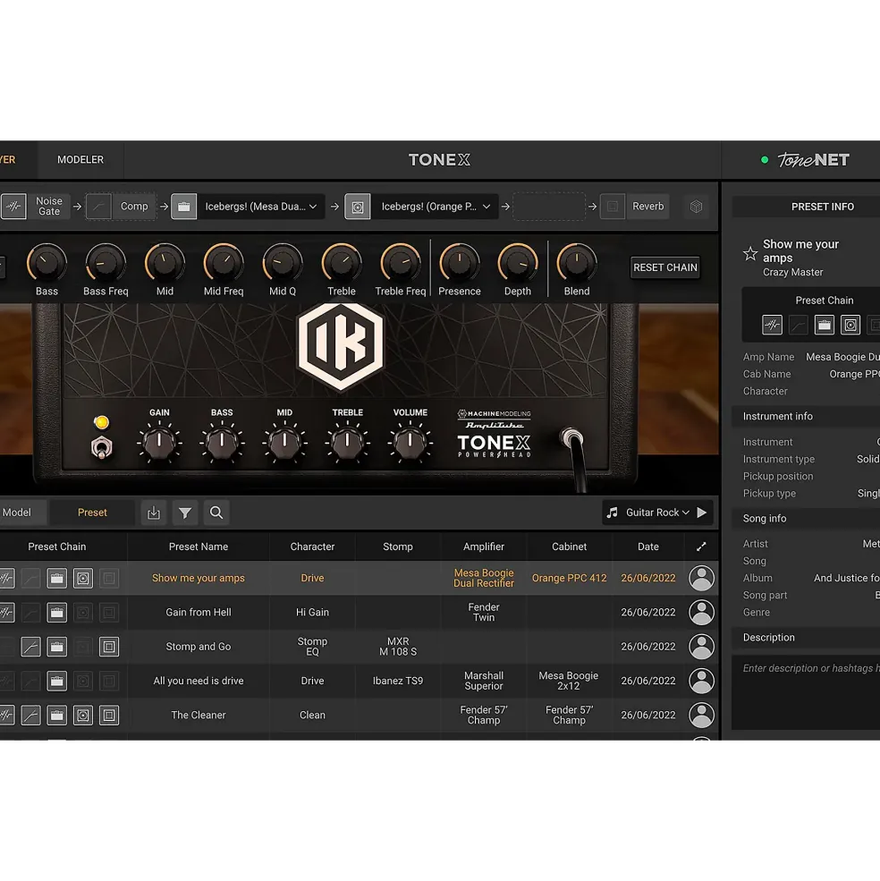The image size is (880, 881).
Task: Open the filter funnel icon
Action: pyautogui.click(x=185, y=513)
